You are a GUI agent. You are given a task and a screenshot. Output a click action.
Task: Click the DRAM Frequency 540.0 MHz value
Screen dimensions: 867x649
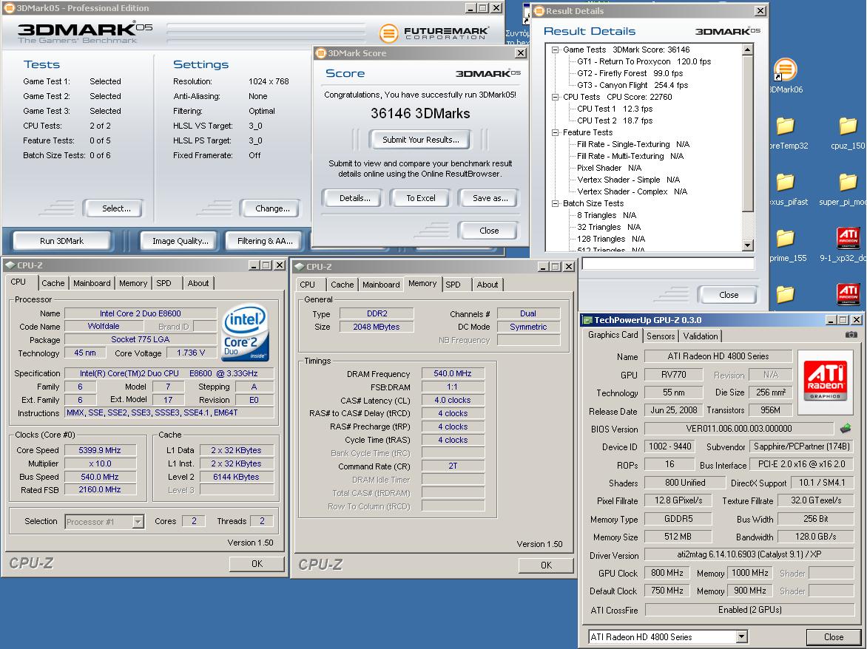point(453,374)
